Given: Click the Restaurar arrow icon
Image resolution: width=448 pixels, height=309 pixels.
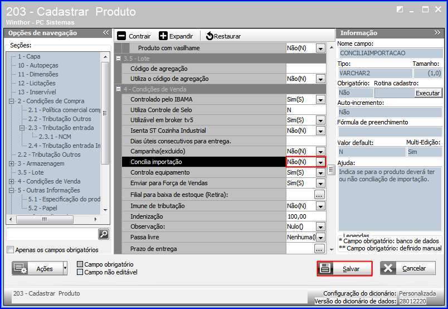Looking at the screenshot, I should (210, 36).
